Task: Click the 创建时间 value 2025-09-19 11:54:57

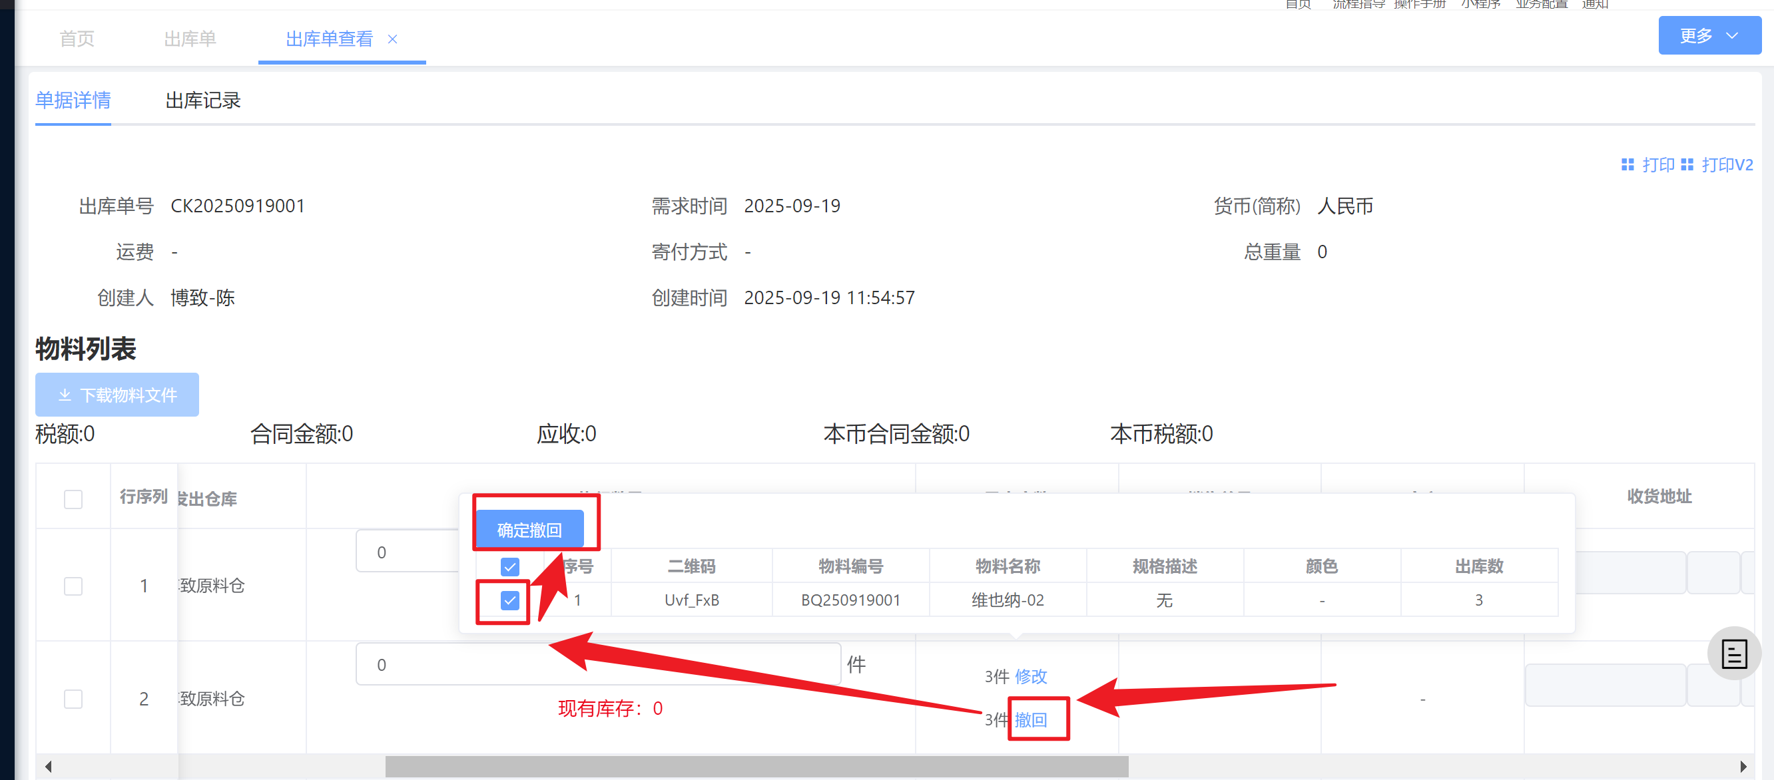Action: click(x=829, y=297)
